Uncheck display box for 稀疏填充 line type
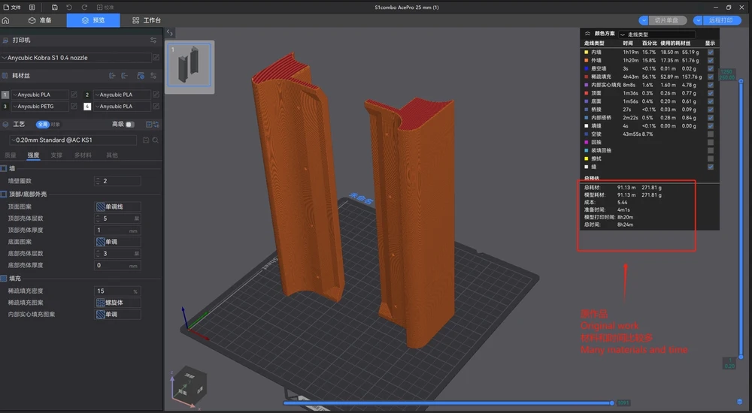 click(x=711, y=77)
